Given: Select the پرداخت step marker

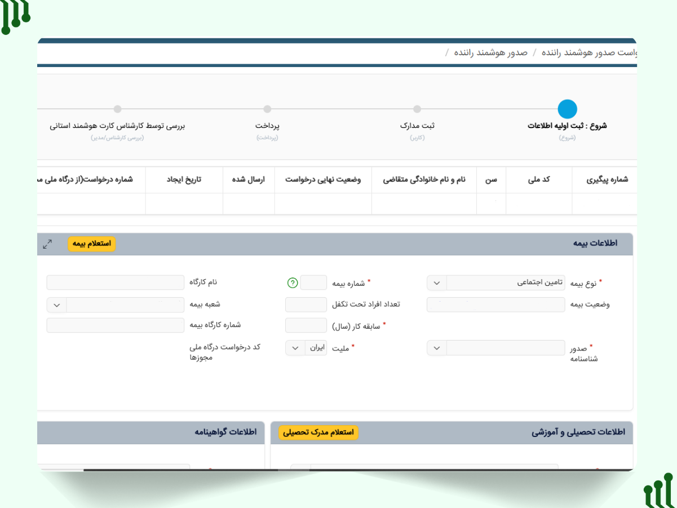Looking at the screenshot, I should coord(267,109).
